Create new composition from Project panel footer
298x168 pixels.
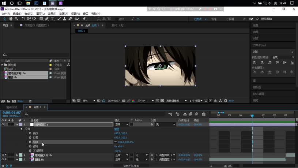pyautogui.click(x=14, y=101)
